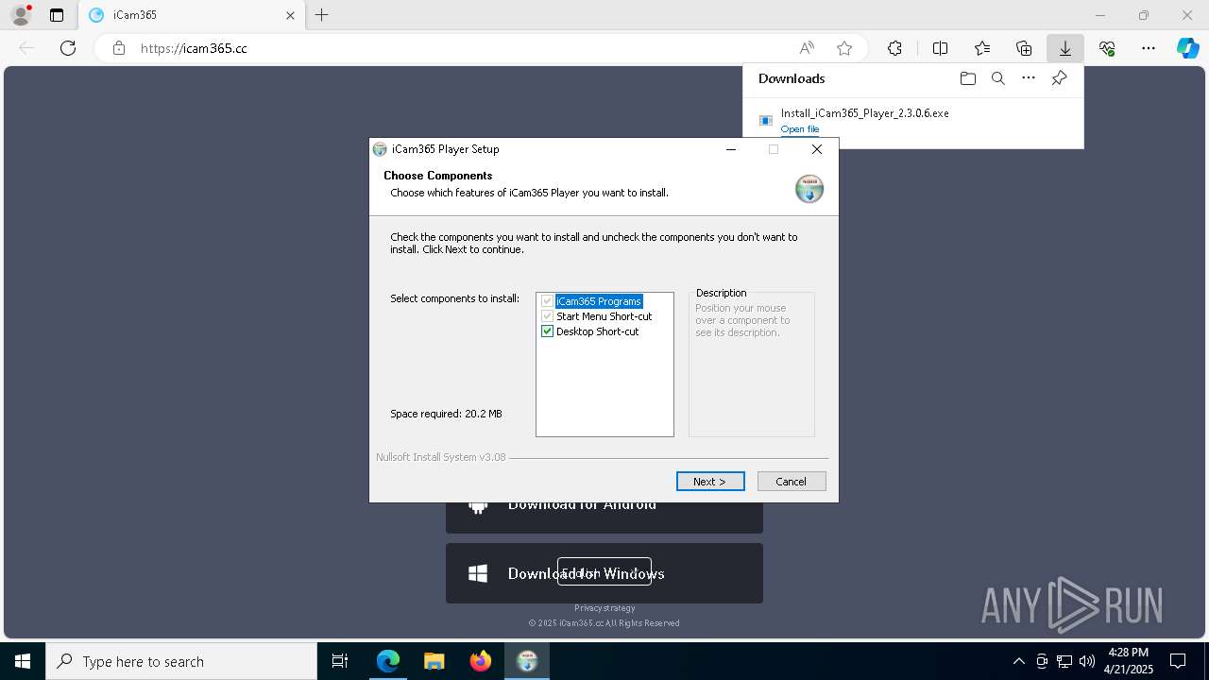
Task: View site information lock icon
Action: [x=119, y=48]
